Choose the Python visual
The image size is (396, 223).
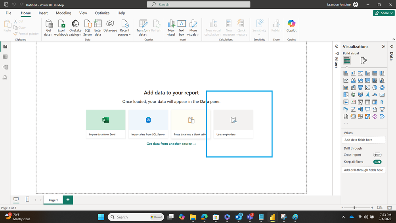346,109
